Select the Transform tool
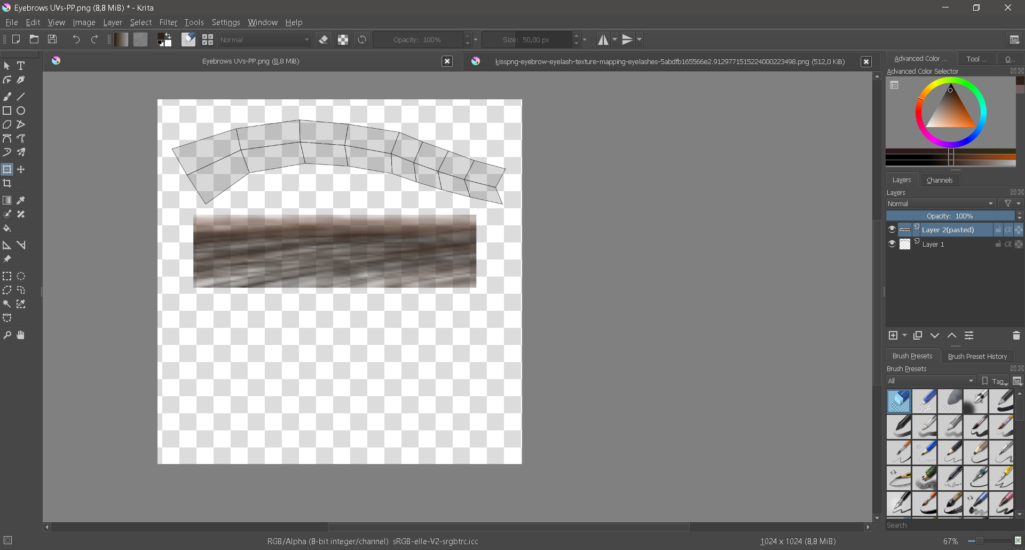The width and height of the screenshot is (1025, 550). (7, 169)
